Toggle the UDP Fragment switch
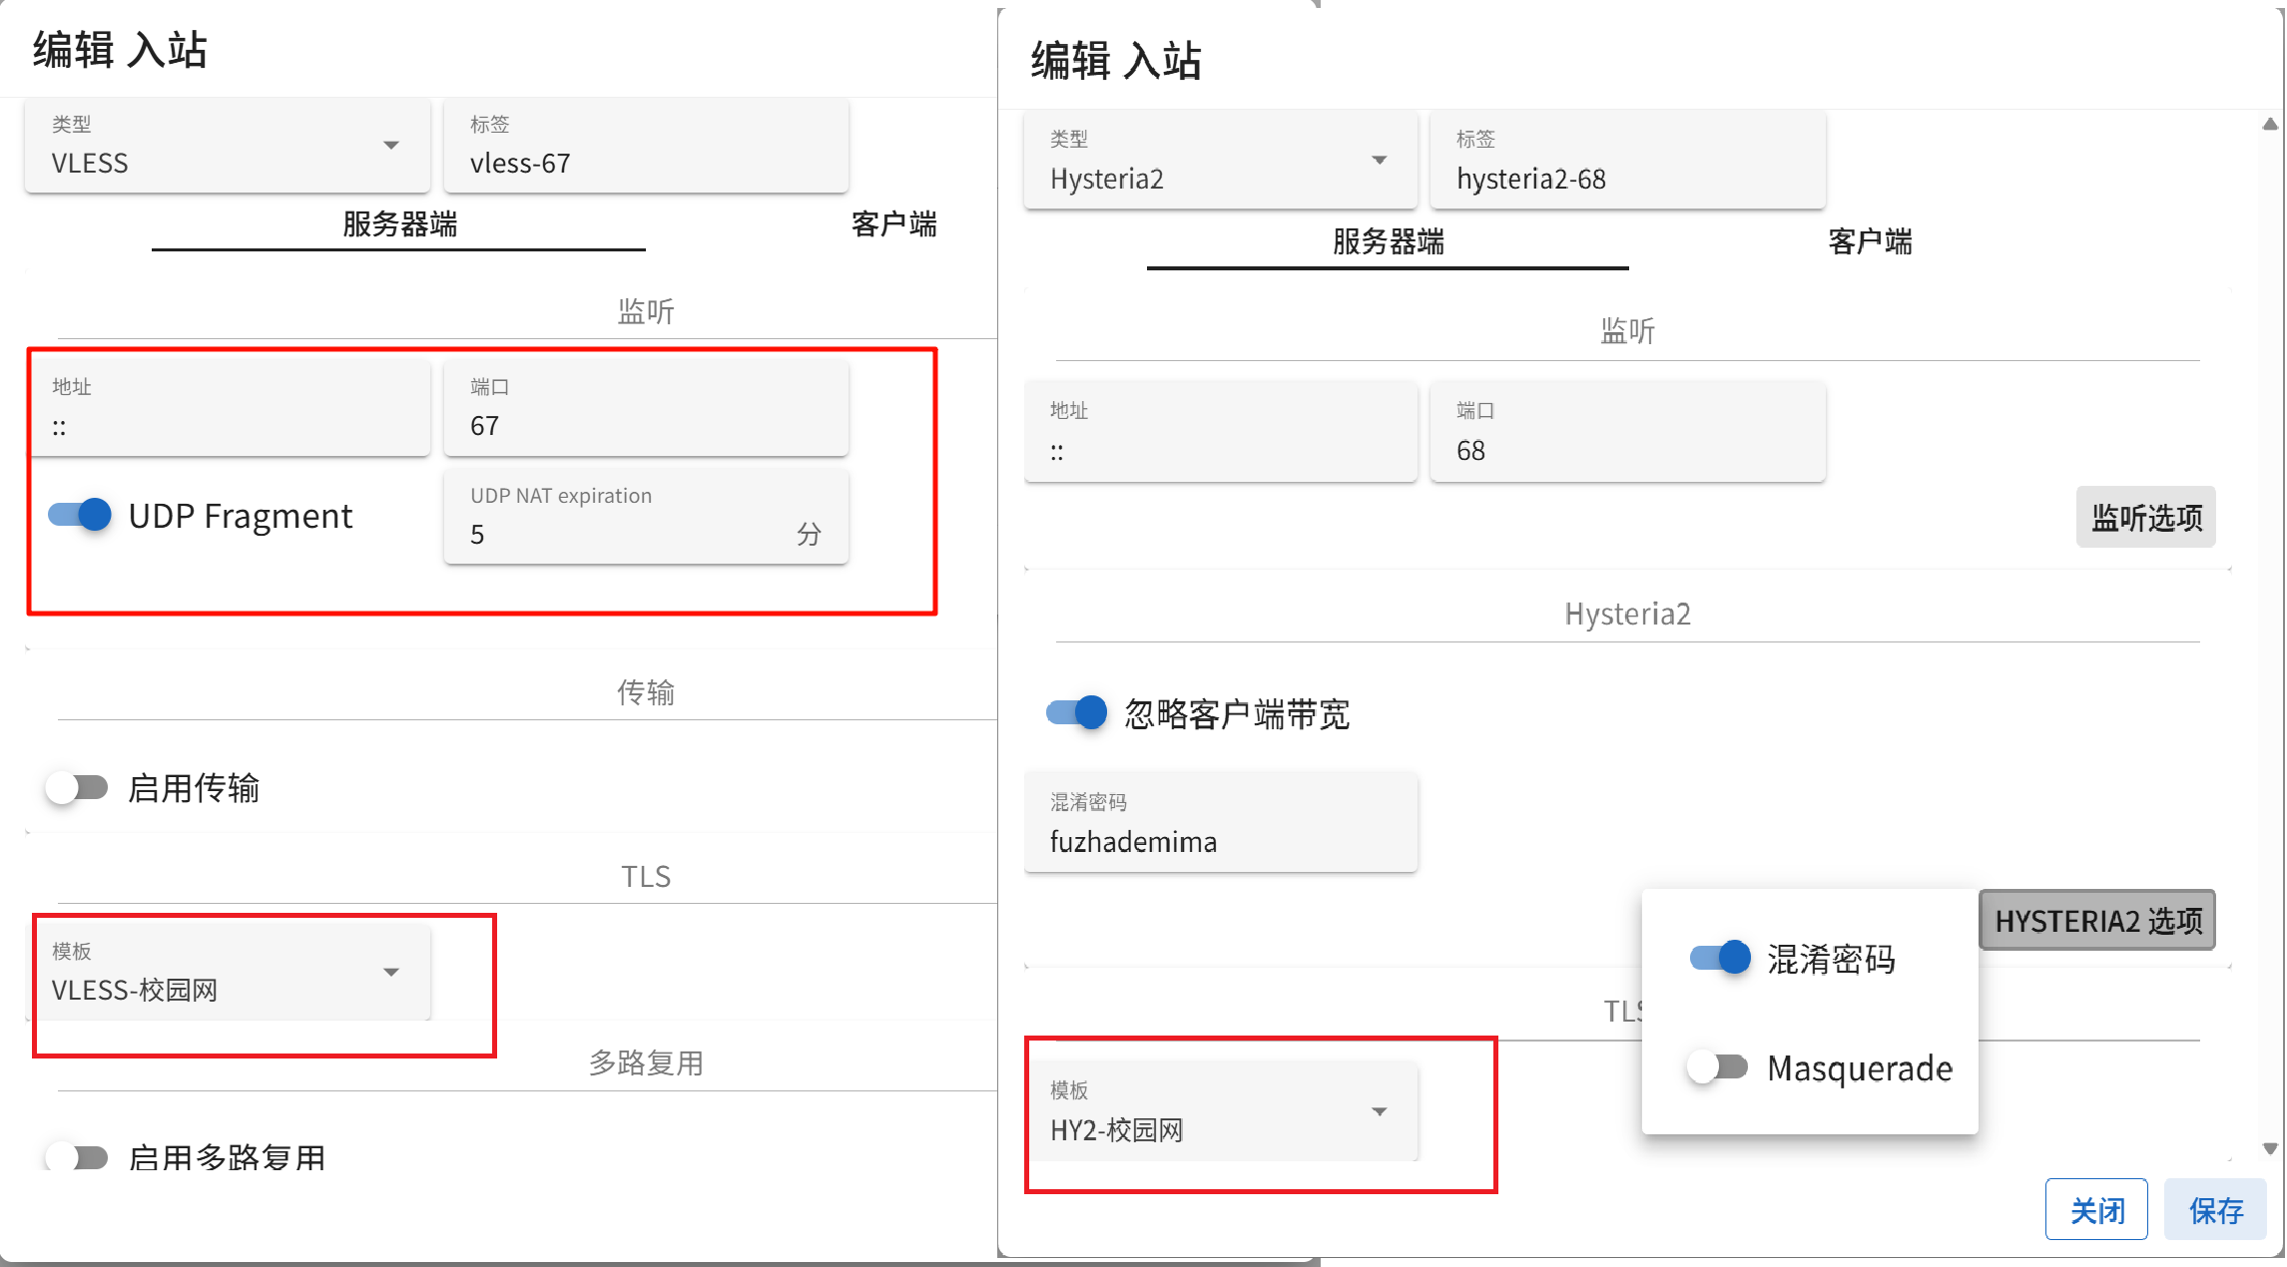The image size is (2287, 1267). pos(80,516)
